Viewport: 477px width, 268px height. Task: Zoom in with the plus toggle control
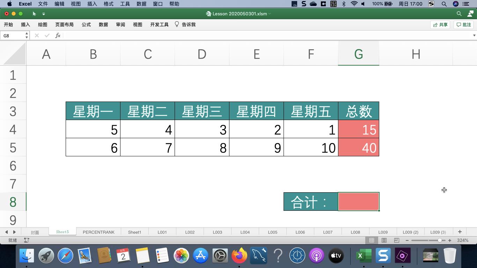450,240
